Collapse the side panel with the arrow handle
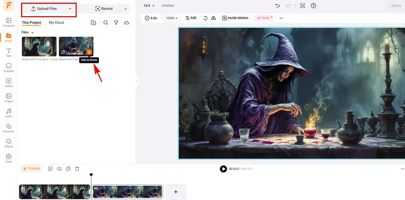The width and height of the screenshot is (405, 200). (x=137, y=81)
